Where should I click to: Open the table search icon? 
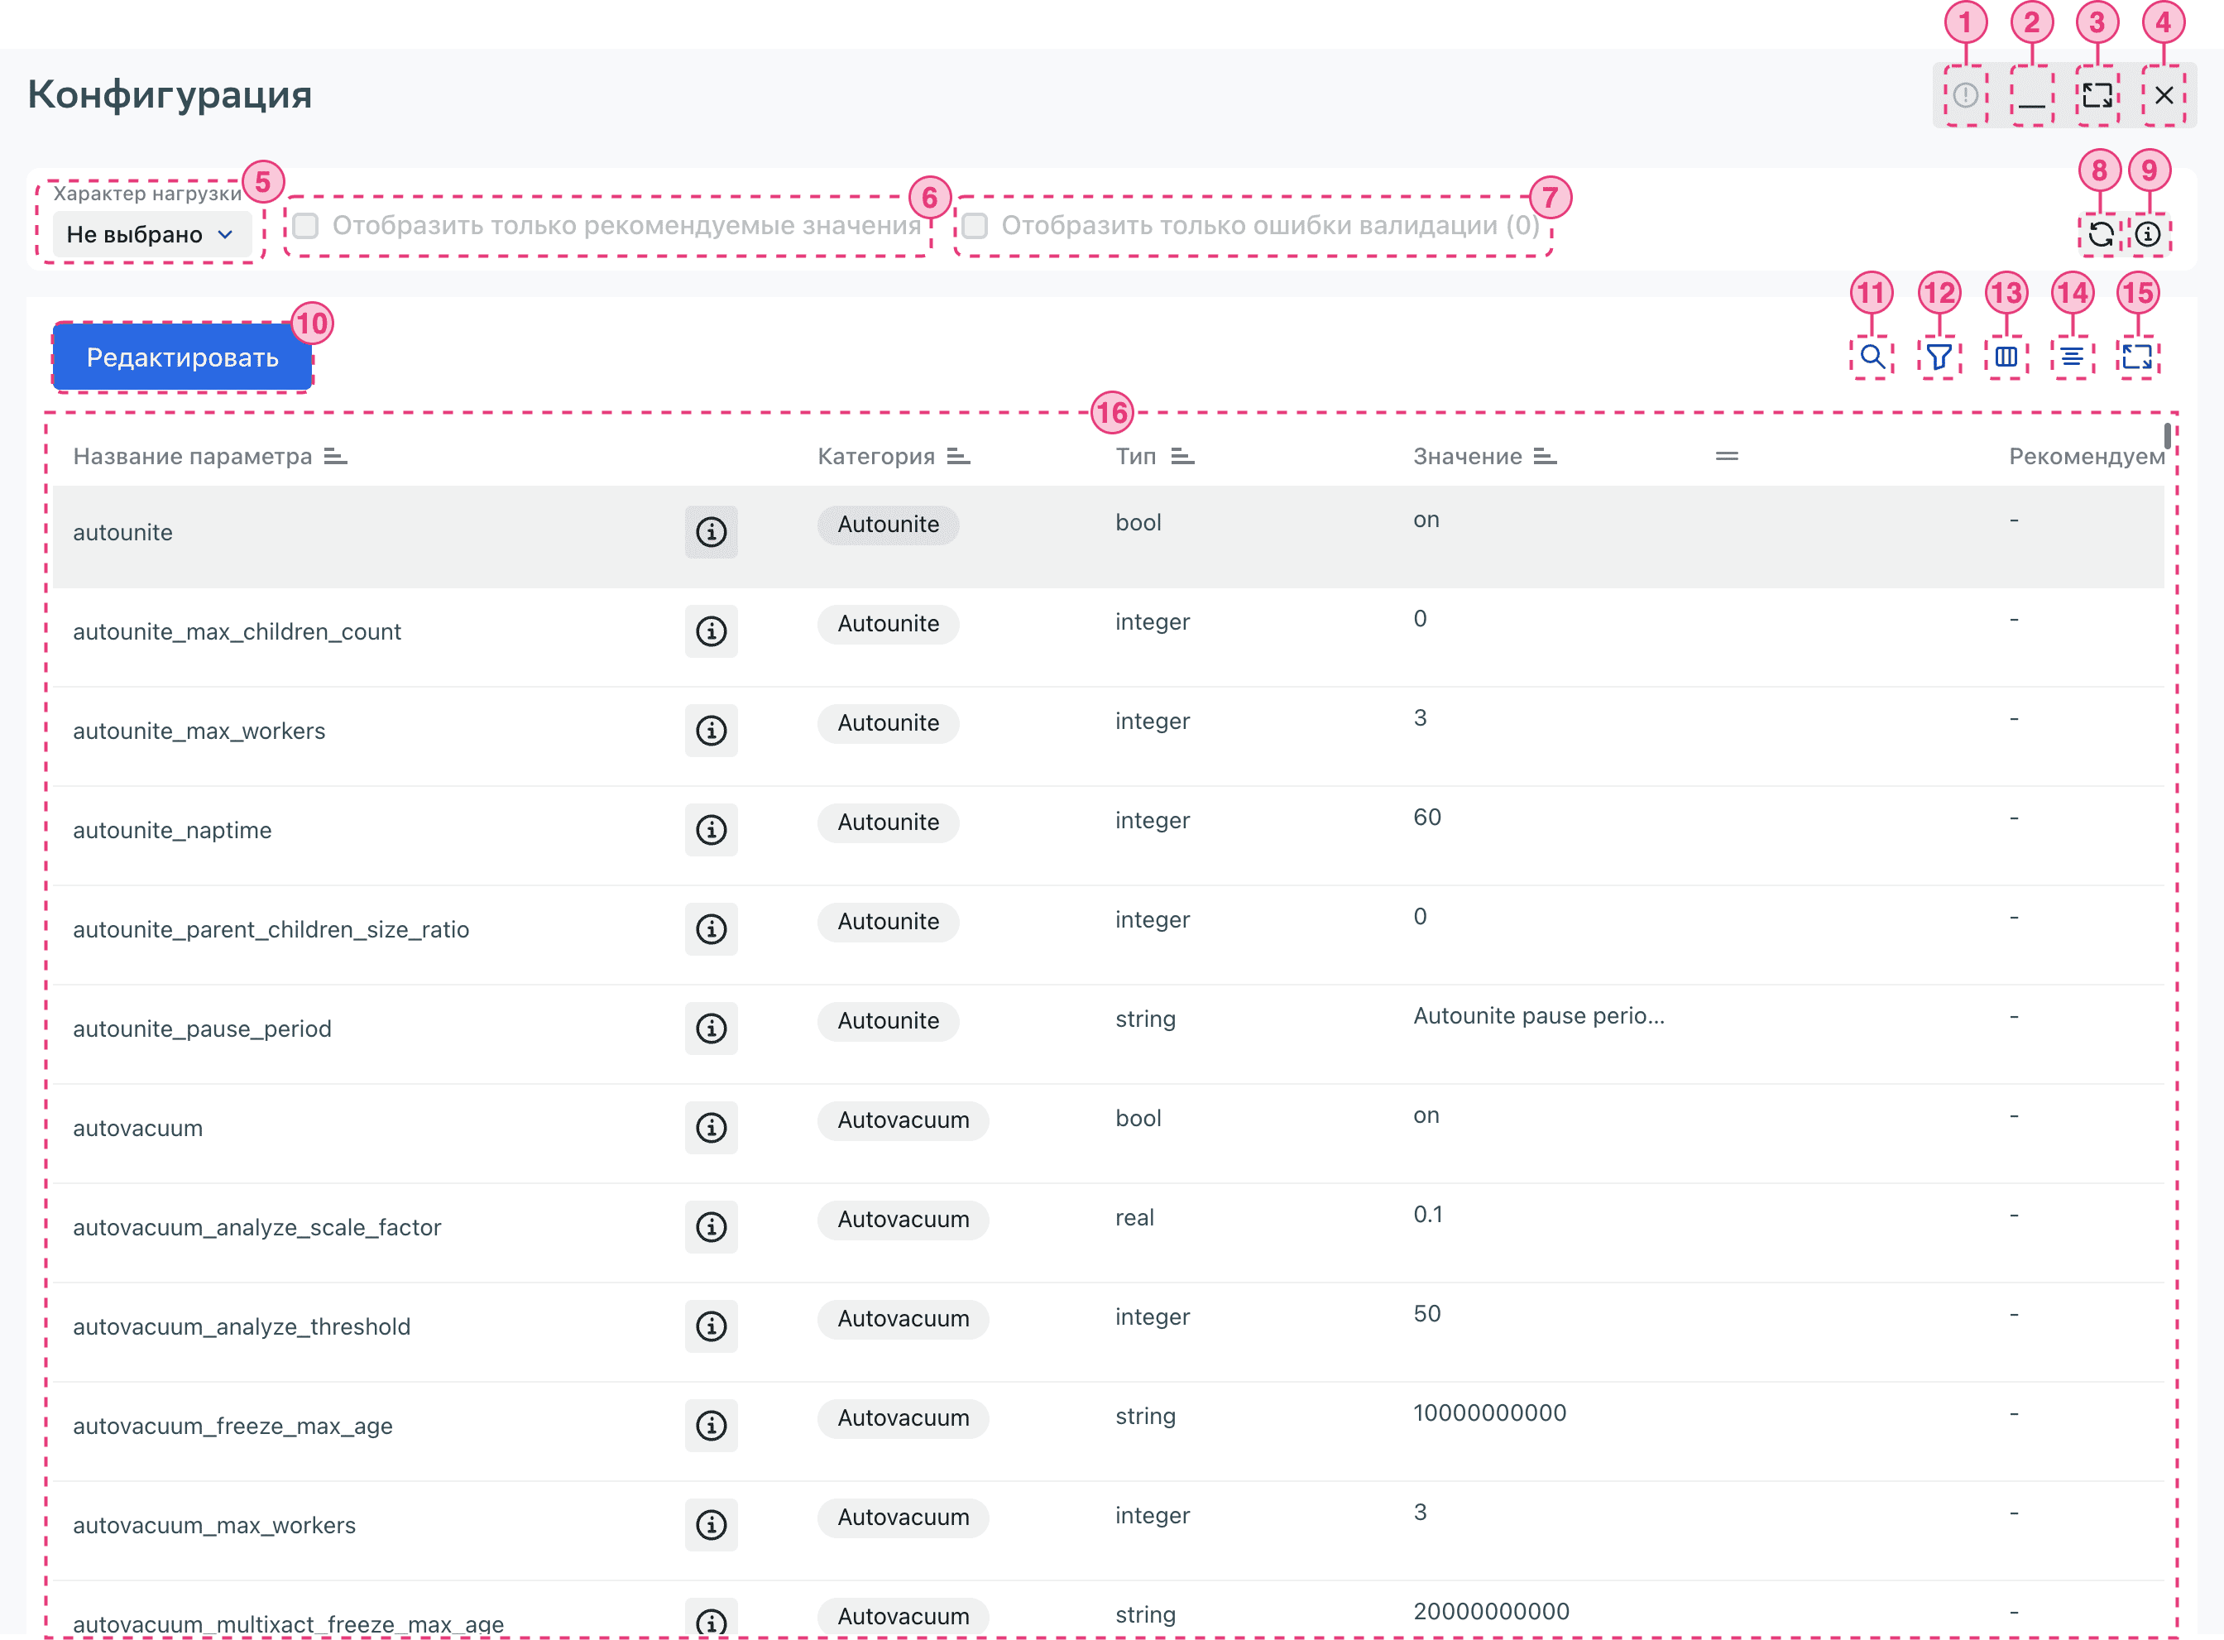(1872, 357)
